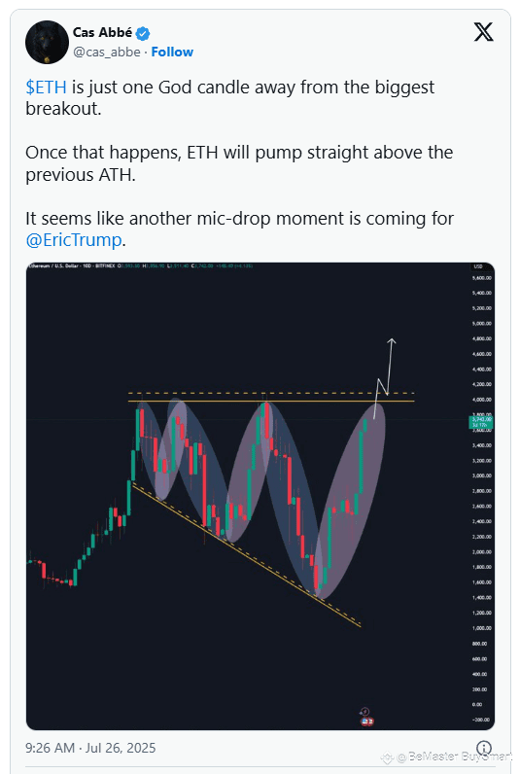Open the Cas Abbé profile avatar
Image resolution: width=520 pixels, height=774 pixels.
point(47,42)
